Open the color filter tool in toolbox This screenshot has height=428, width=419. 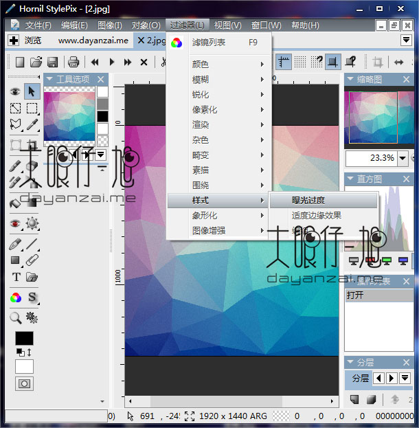pyautogui.click(x=16, y=297)
